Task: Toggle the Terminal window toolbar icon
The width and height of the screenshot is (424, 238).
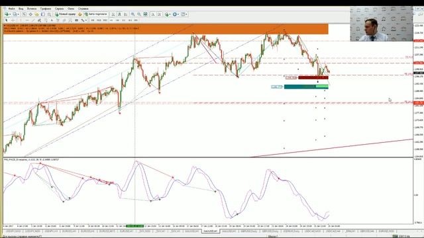Action: (x=43, y=14)
